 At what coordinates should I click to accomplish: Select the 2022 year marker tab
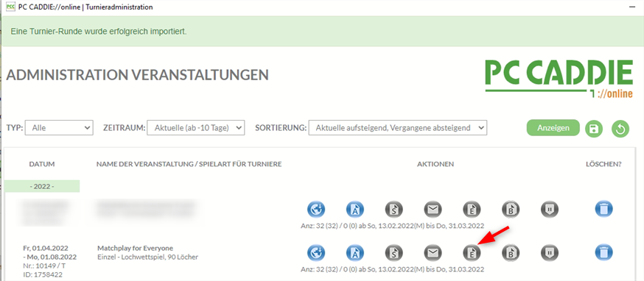(42, 186)
